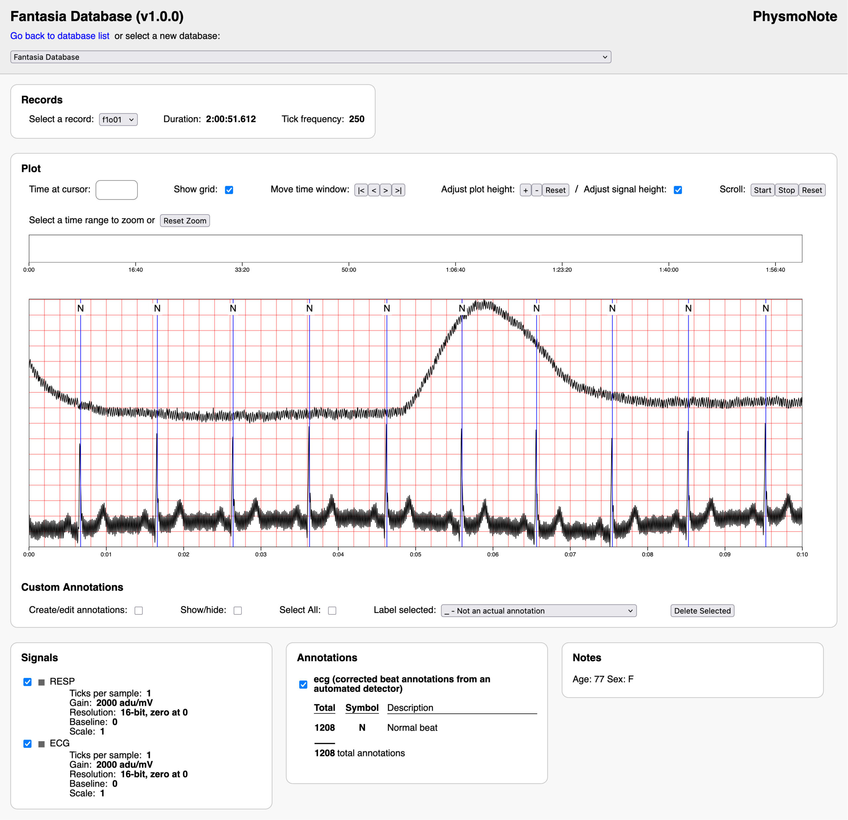
Task: Click the ECG signal color square
Action: coord(41,744)
